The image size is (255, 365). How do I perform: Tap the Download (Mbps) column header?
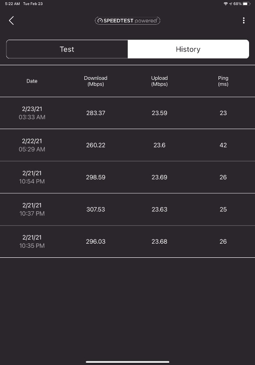96,81
